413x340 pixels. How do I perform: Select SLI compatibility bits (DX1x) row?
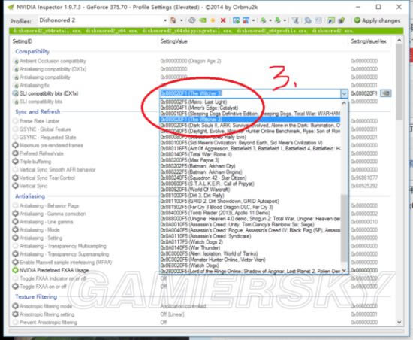pos(49,93)
